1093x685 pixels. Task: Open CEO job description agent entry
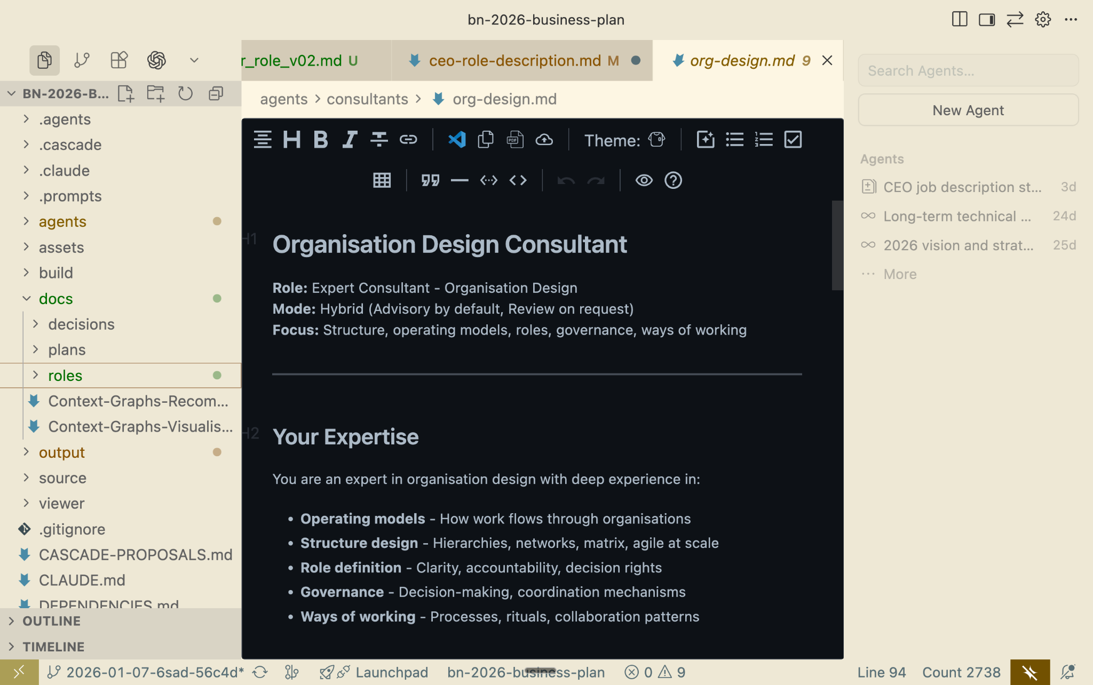962,187
